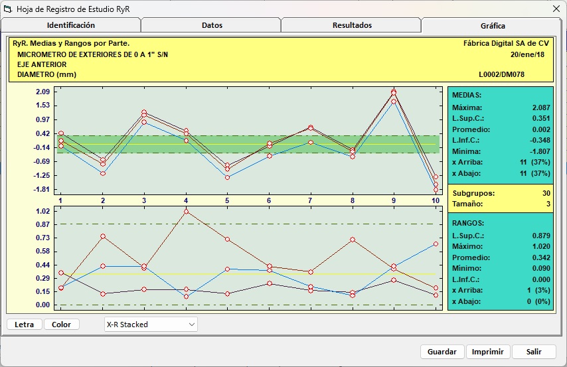Viewport: 567px width, 367px height.
Task: Open the Color settings button
Action: (x=61, y=325)
